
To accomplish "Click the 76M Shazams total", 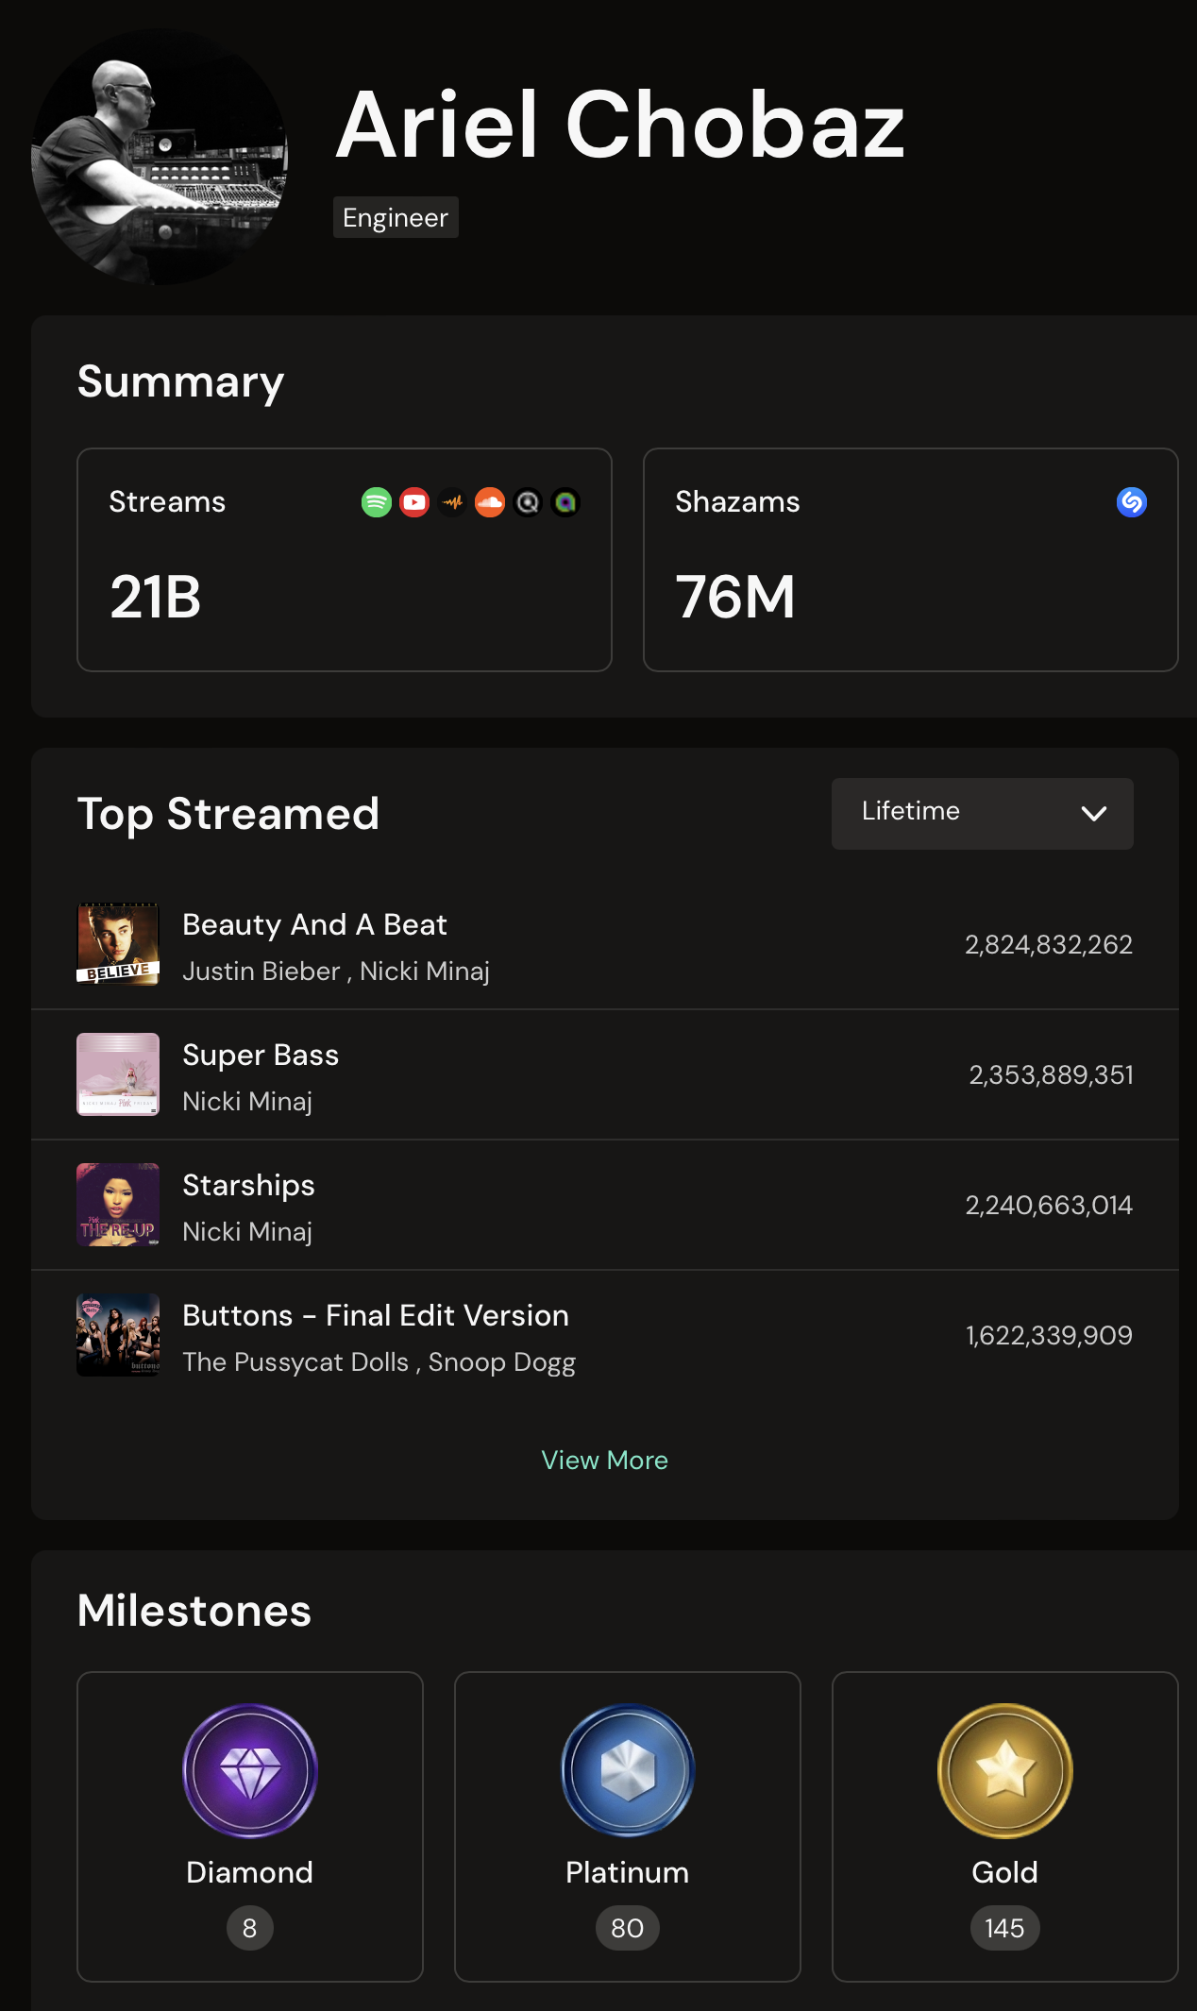I will 735,598.
